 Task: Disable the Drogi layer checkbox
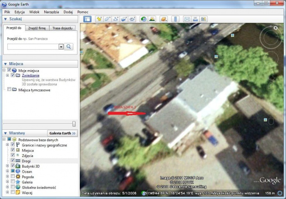12,160
